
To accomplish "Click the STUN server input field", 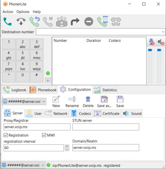I will [x=106, y=127].
